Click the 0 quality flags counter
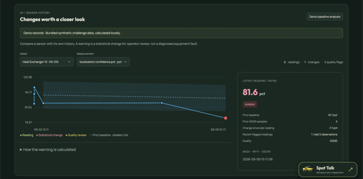 coord(334,62)
